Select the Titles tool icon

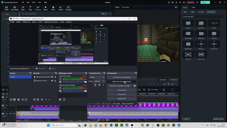(30, 8)
